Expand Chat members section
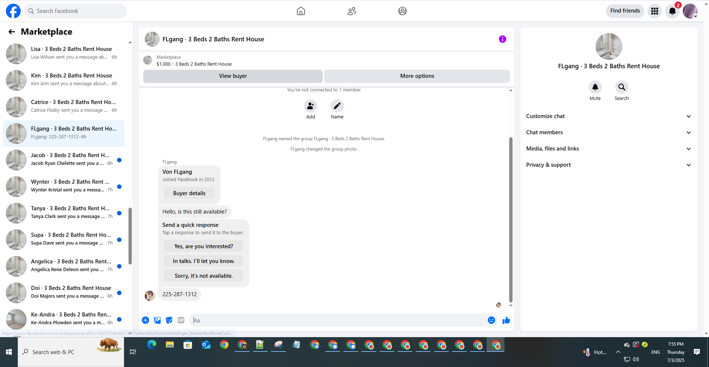 [x=609, y=132]
